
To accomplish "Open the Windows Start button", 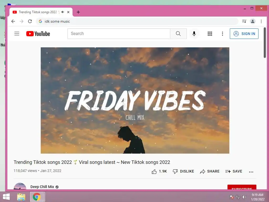I will pos(6,197).
